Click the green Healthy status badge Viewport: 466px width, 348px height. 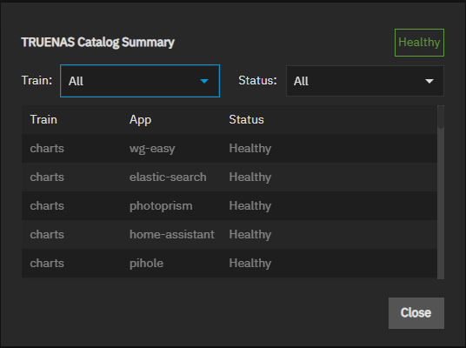[x=419, y=43]
